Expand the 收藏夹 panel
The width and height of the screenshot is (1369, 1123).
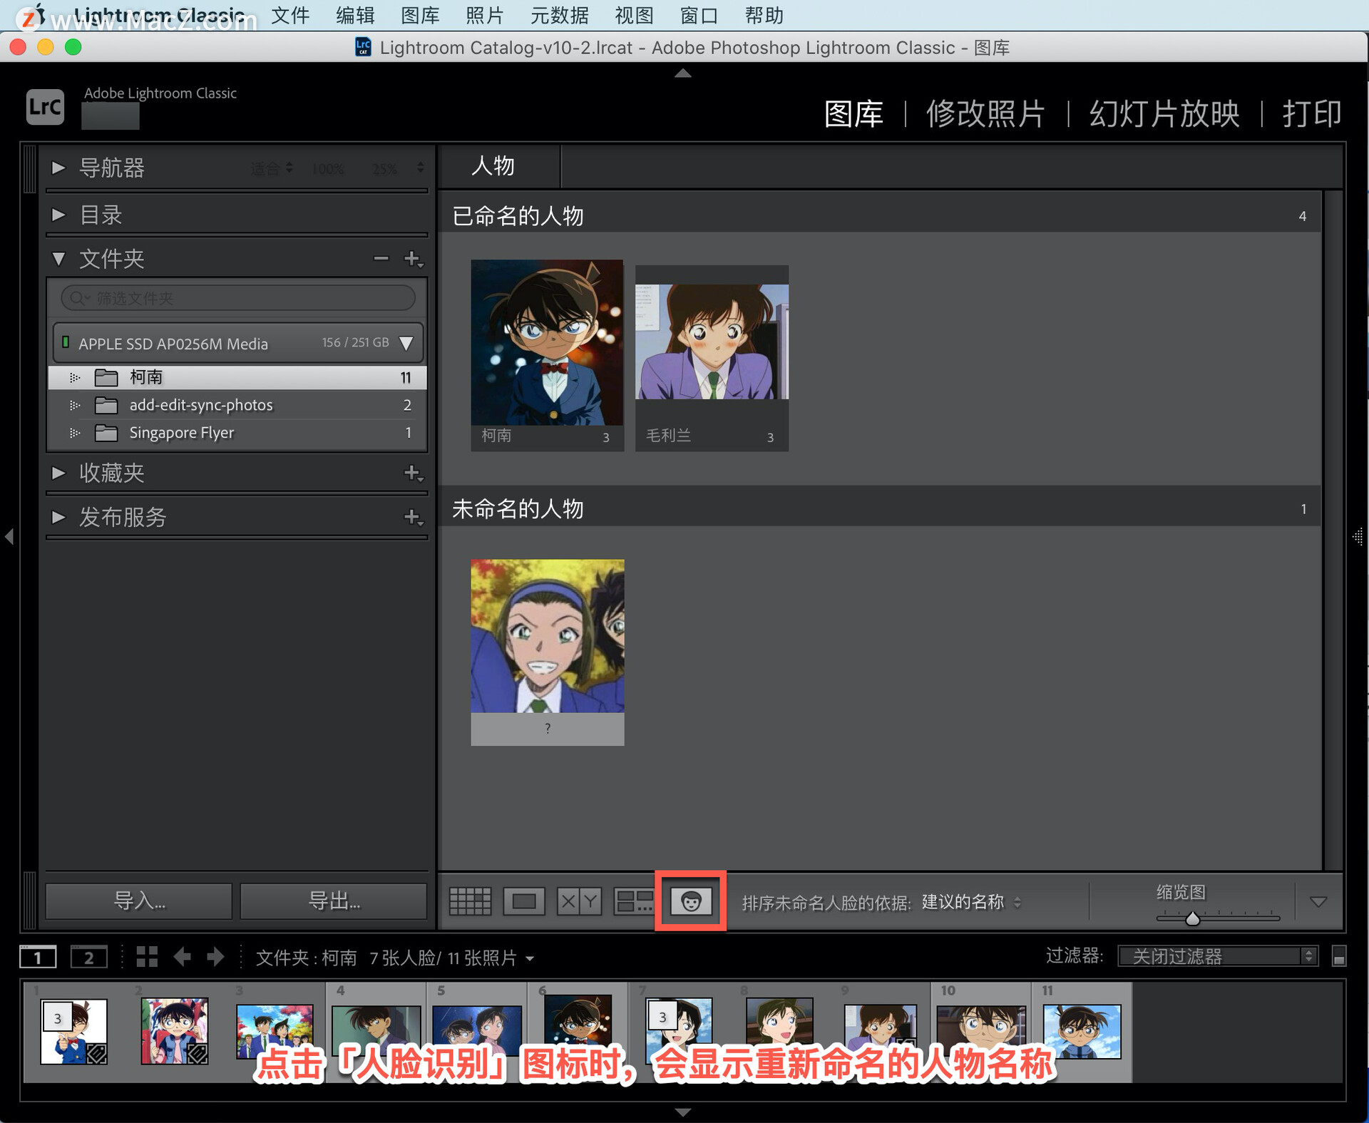tap(58, 473)
